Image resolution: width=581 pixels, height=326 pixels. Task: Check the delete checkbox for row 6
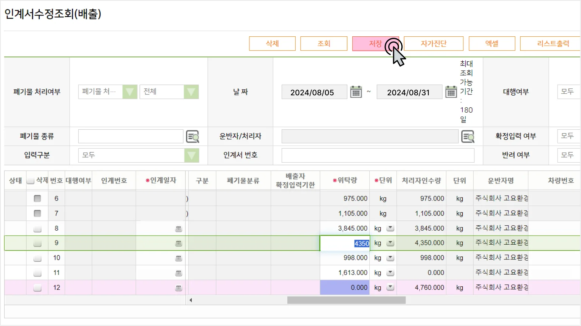coord(37,198)
